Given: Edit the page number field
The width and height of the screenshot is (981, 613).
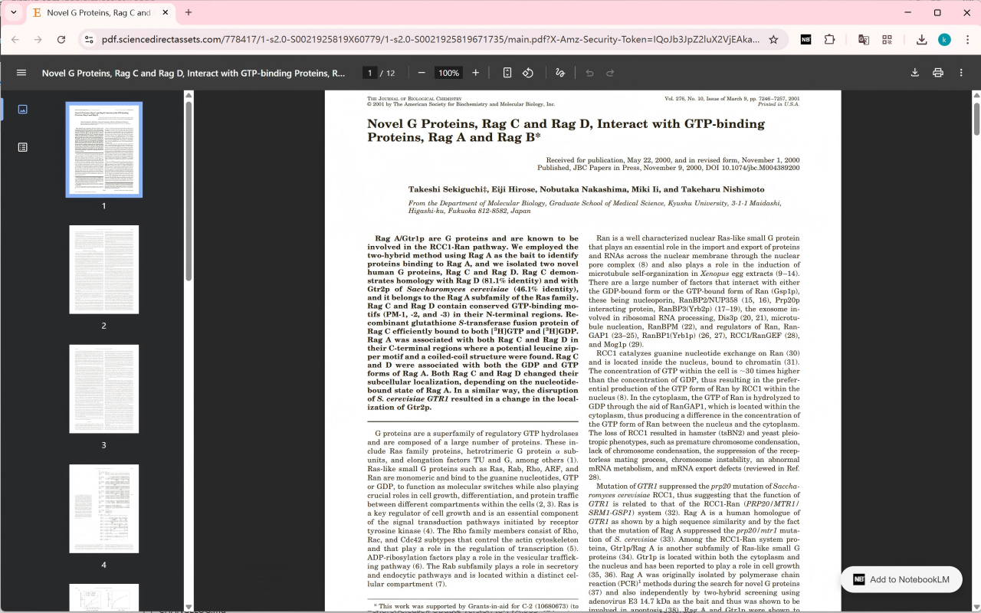Looking at the screenshot, I should pyautogui.click(x=370, y=73).
